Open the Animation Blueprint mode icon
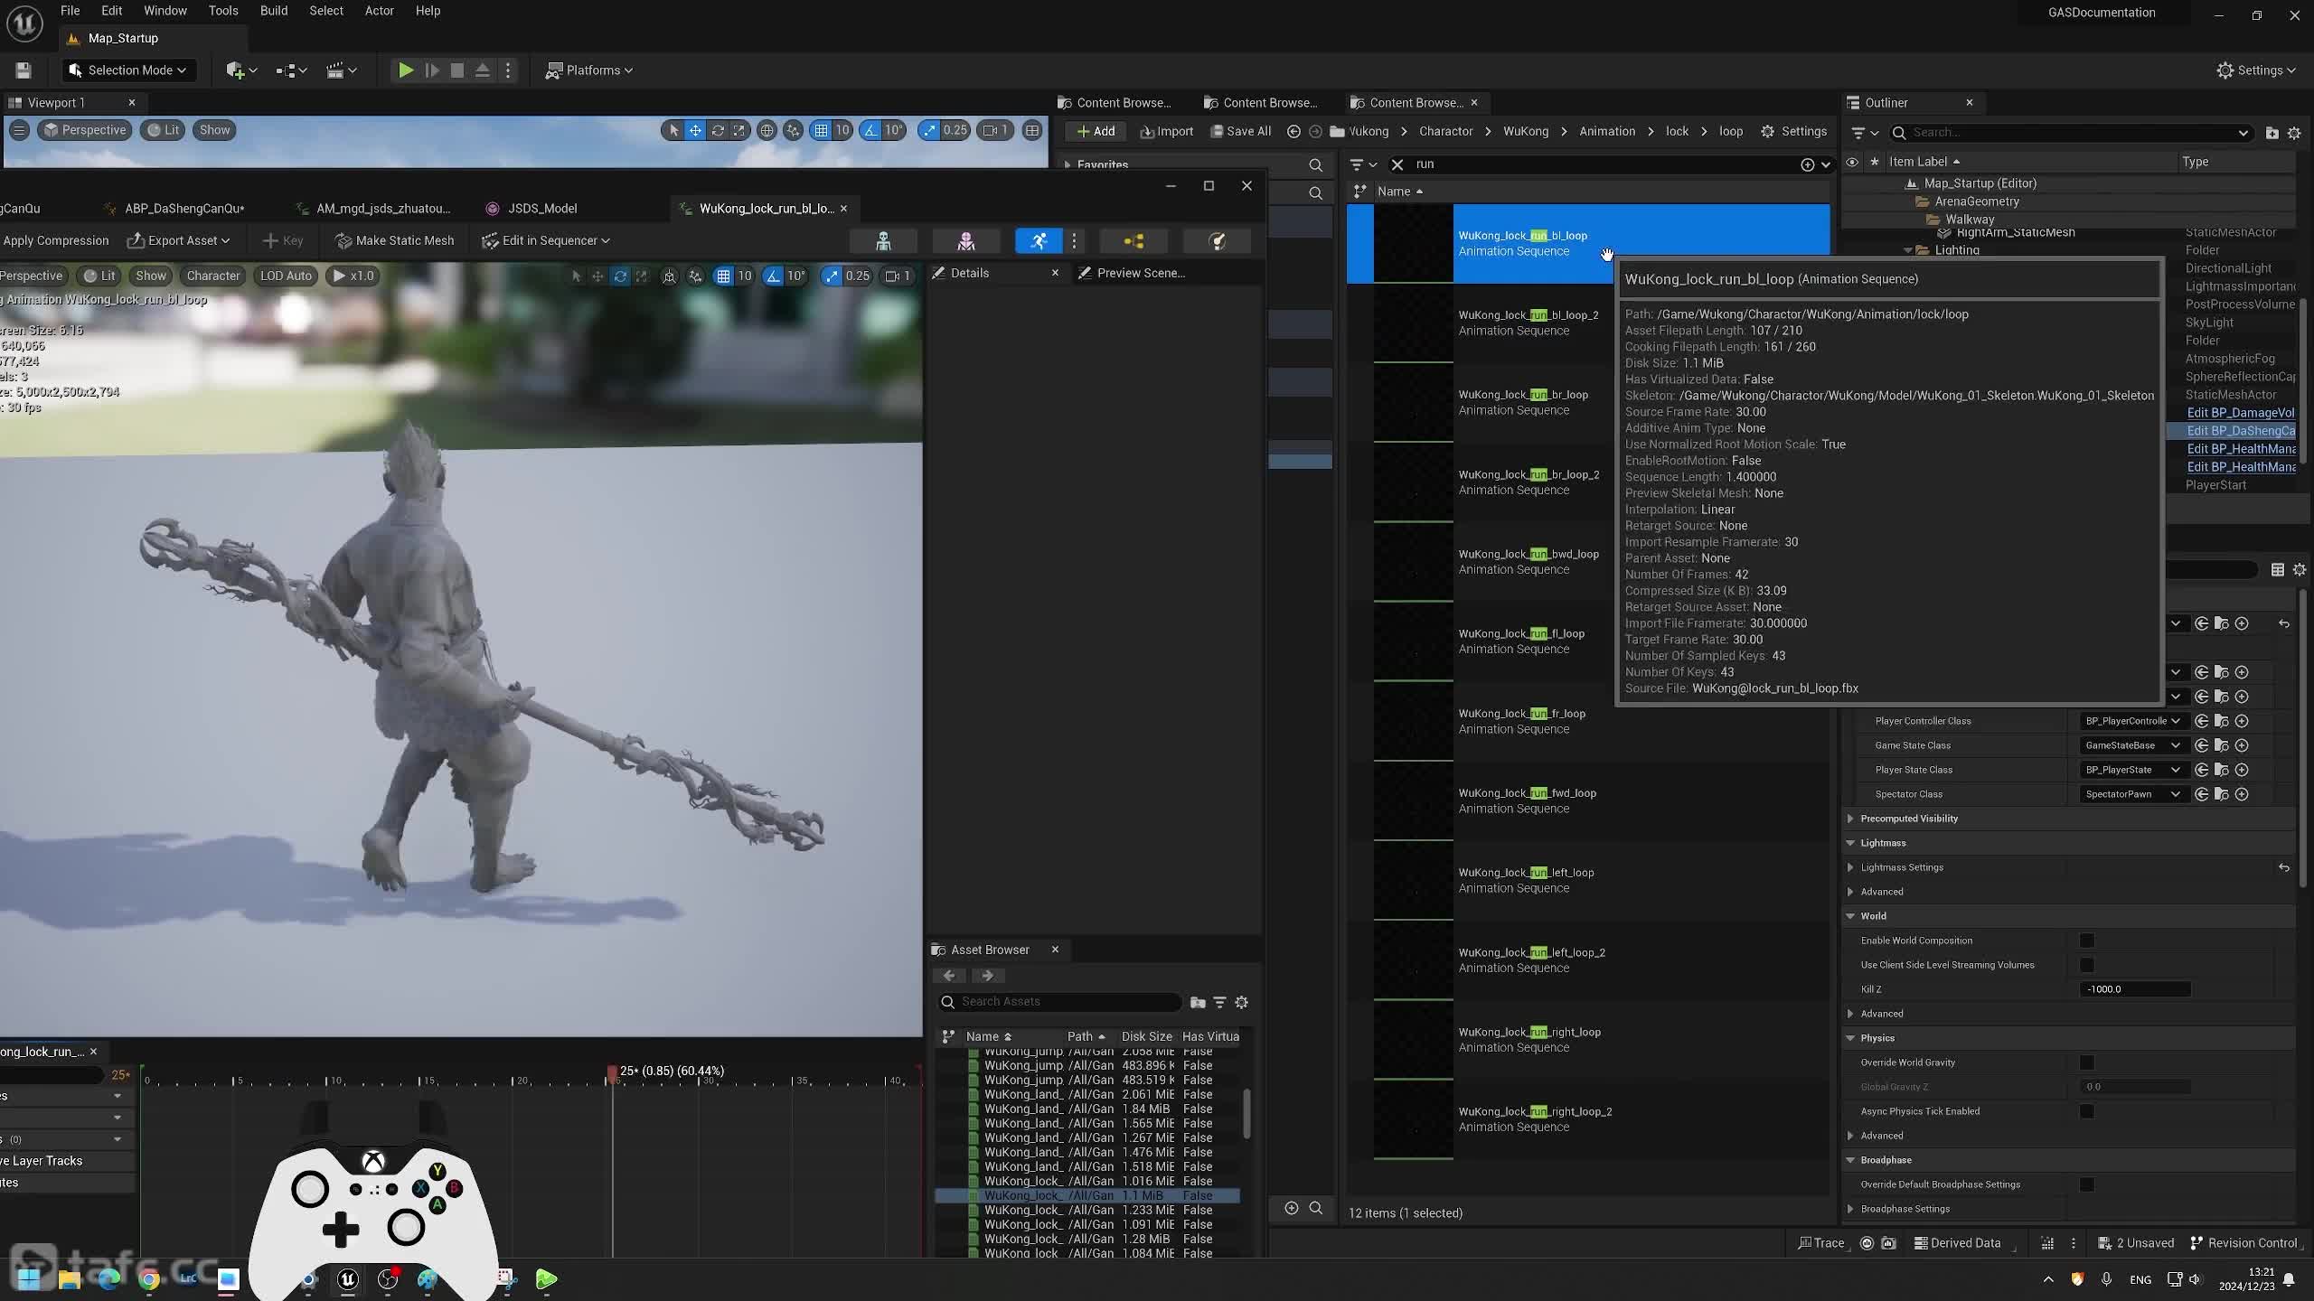Image resolution: width=2314 pixels, height=1301 pixels. click(x=1133, y=241)
